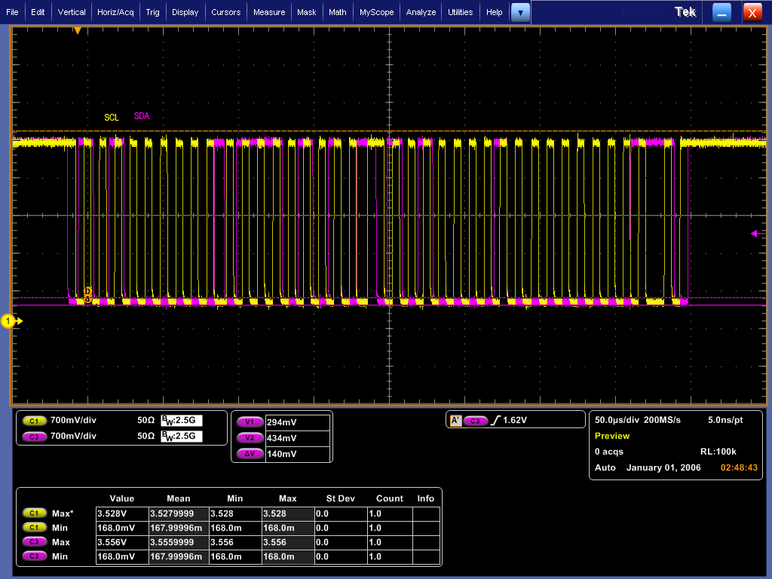The height and width of the screenshot is (579, 772).
Task: Click the A' trigger event badge
Action: click(455, 421)
